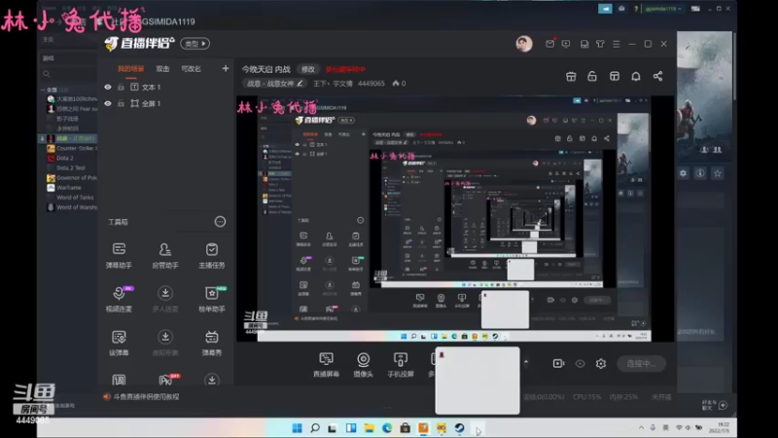Hide the 文本 1 source layer

108,87
